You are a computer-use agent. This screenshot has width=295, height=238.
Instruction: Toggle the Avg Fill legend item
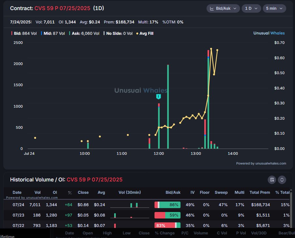[145, 33]
